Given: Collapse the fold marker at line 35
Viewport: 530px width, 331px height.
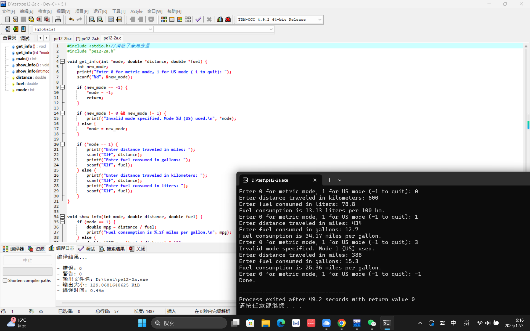Looking at the screenshot, I should pos(62,222).
